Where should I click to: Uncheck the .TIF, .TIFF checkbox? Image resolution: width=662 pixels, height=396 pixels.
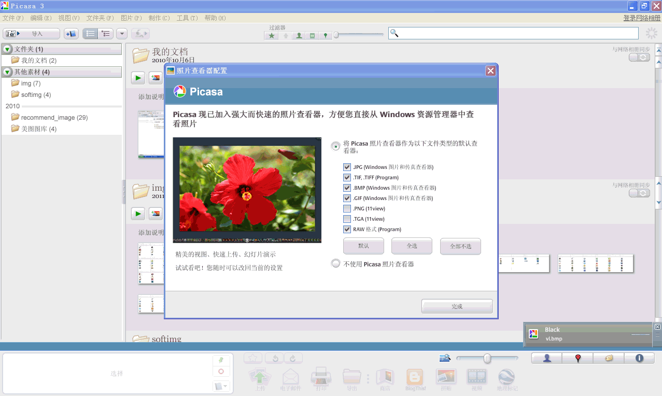pos(347,177)
